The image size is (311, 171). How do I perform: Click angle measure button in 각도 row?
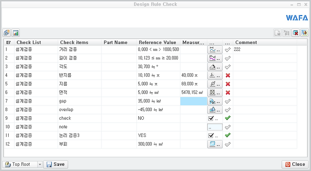tap(215, 67)
